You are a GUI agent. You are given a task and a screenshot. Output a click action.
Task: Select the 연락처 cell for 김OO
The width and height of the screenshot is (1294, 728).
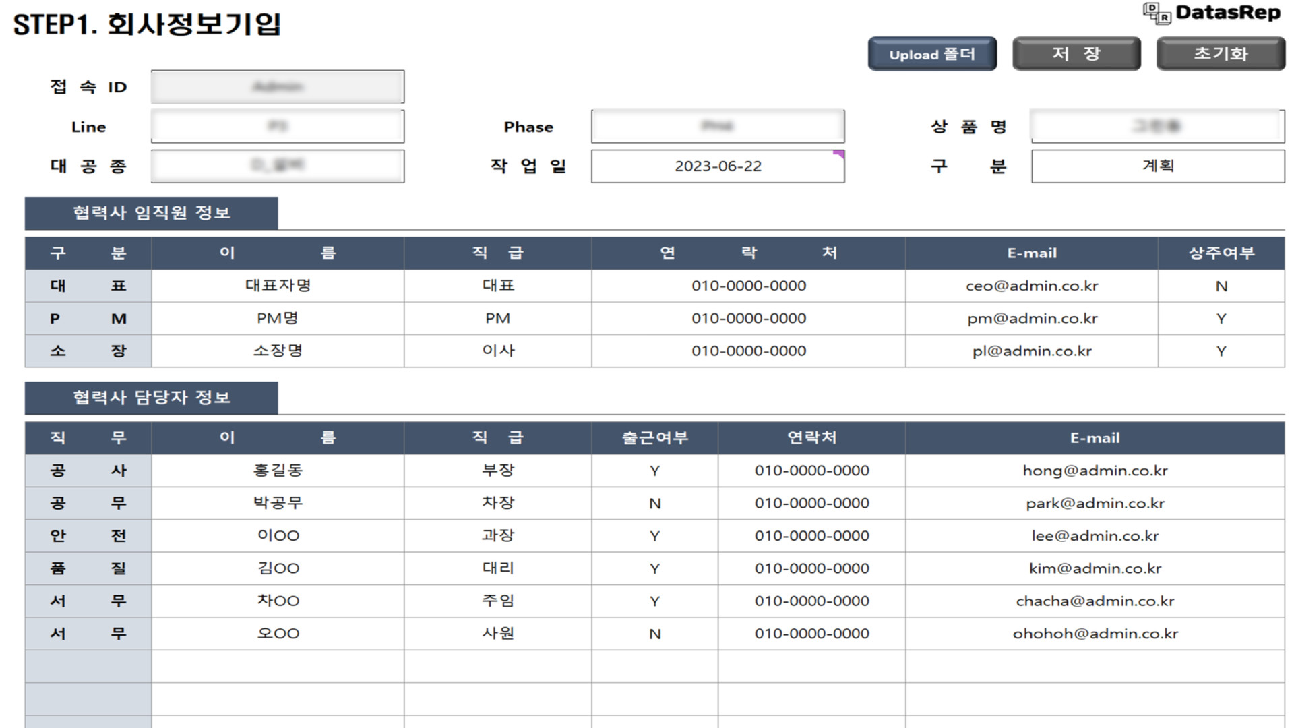pyautogui.click(x=811, y=568)
